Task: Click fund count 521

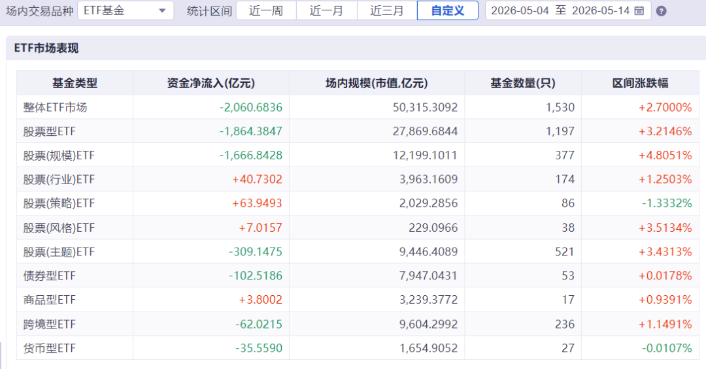Action: (x=565, y=251)
